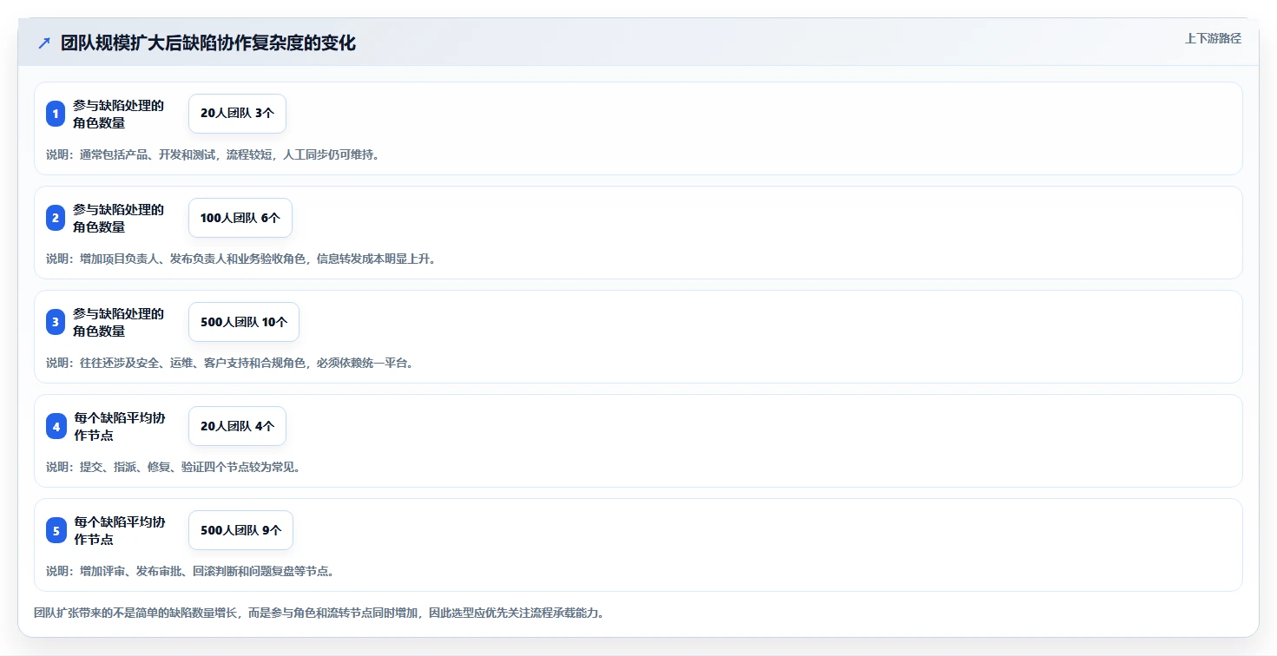This screenshot has height=656, width=1277.
Task: Click the note 往往还涉及安全、运维、客户支持
Action: coord(231,363)
